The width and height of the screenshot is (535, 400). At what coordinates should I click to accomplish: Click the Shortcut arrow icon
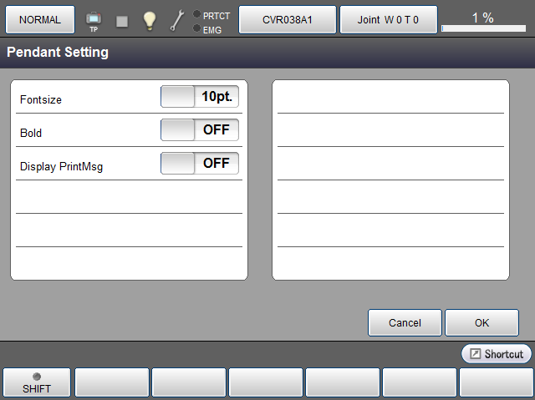point(475,354)
